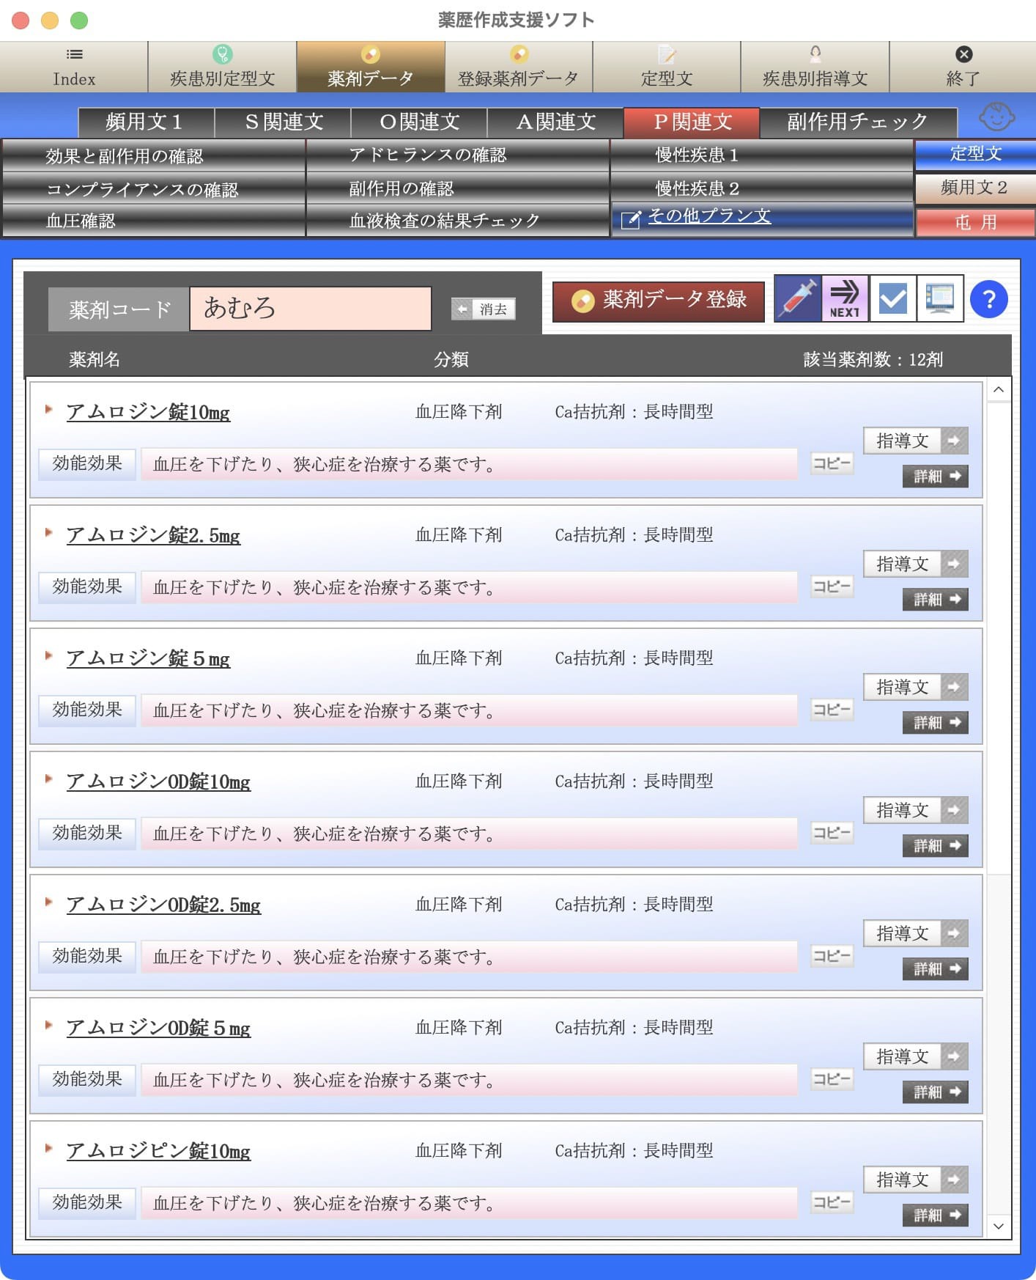Viewport: 1036px width, 1280px height.
Task: Open アムロジンOD錠2.5mg drug link
Action: (x=163, y=905)
